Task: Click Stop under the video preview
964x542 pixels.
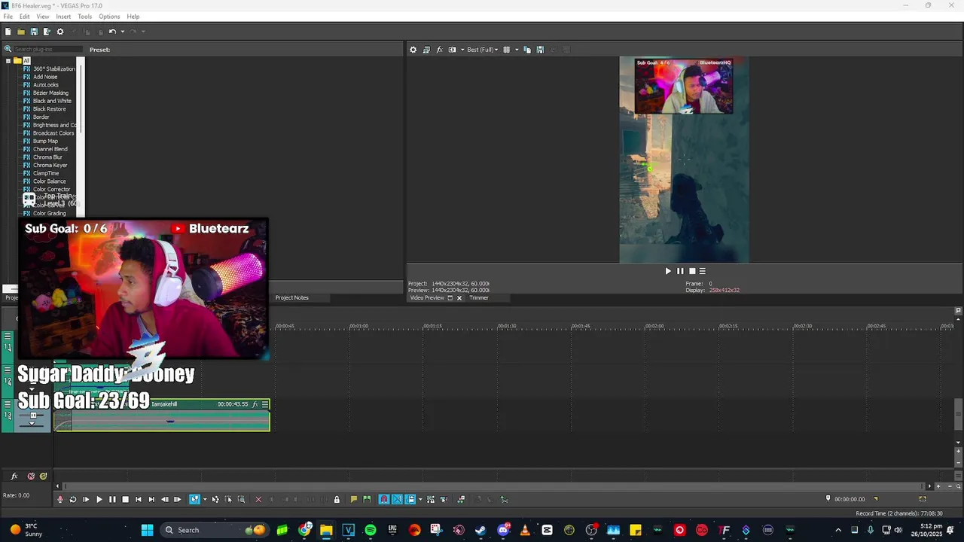Action: click(x=692, y=271)
